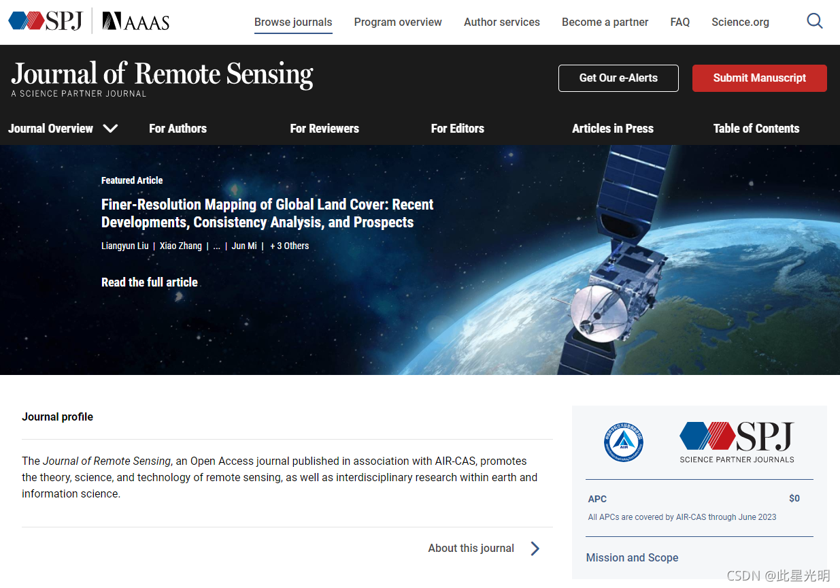Open For Authors section

point(178,128)
